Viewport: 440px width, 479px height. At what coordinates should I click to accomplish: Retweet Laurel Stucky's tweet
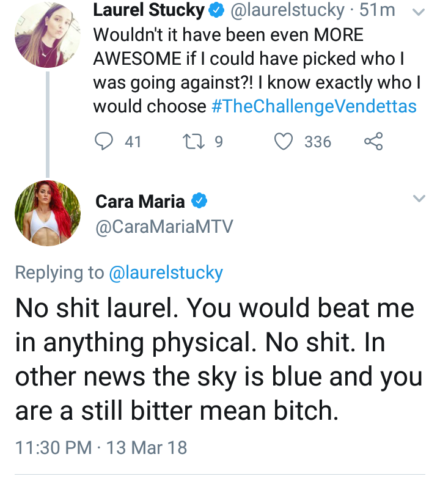click(194, 142)
